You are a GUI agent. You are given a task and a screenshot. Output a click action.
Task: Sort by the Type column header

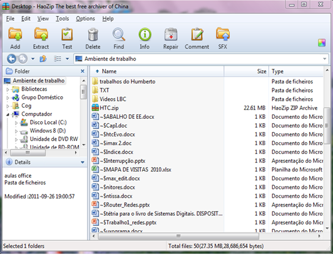[296, 71]
